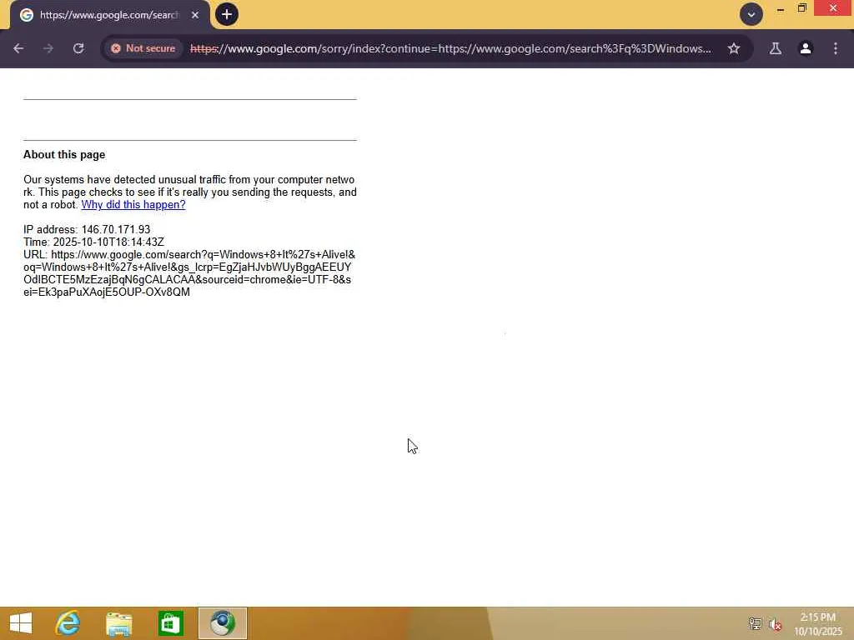854x640 pixels.
Task: Click the IP address 146.70.171.93 text
Action: point(87,230)
